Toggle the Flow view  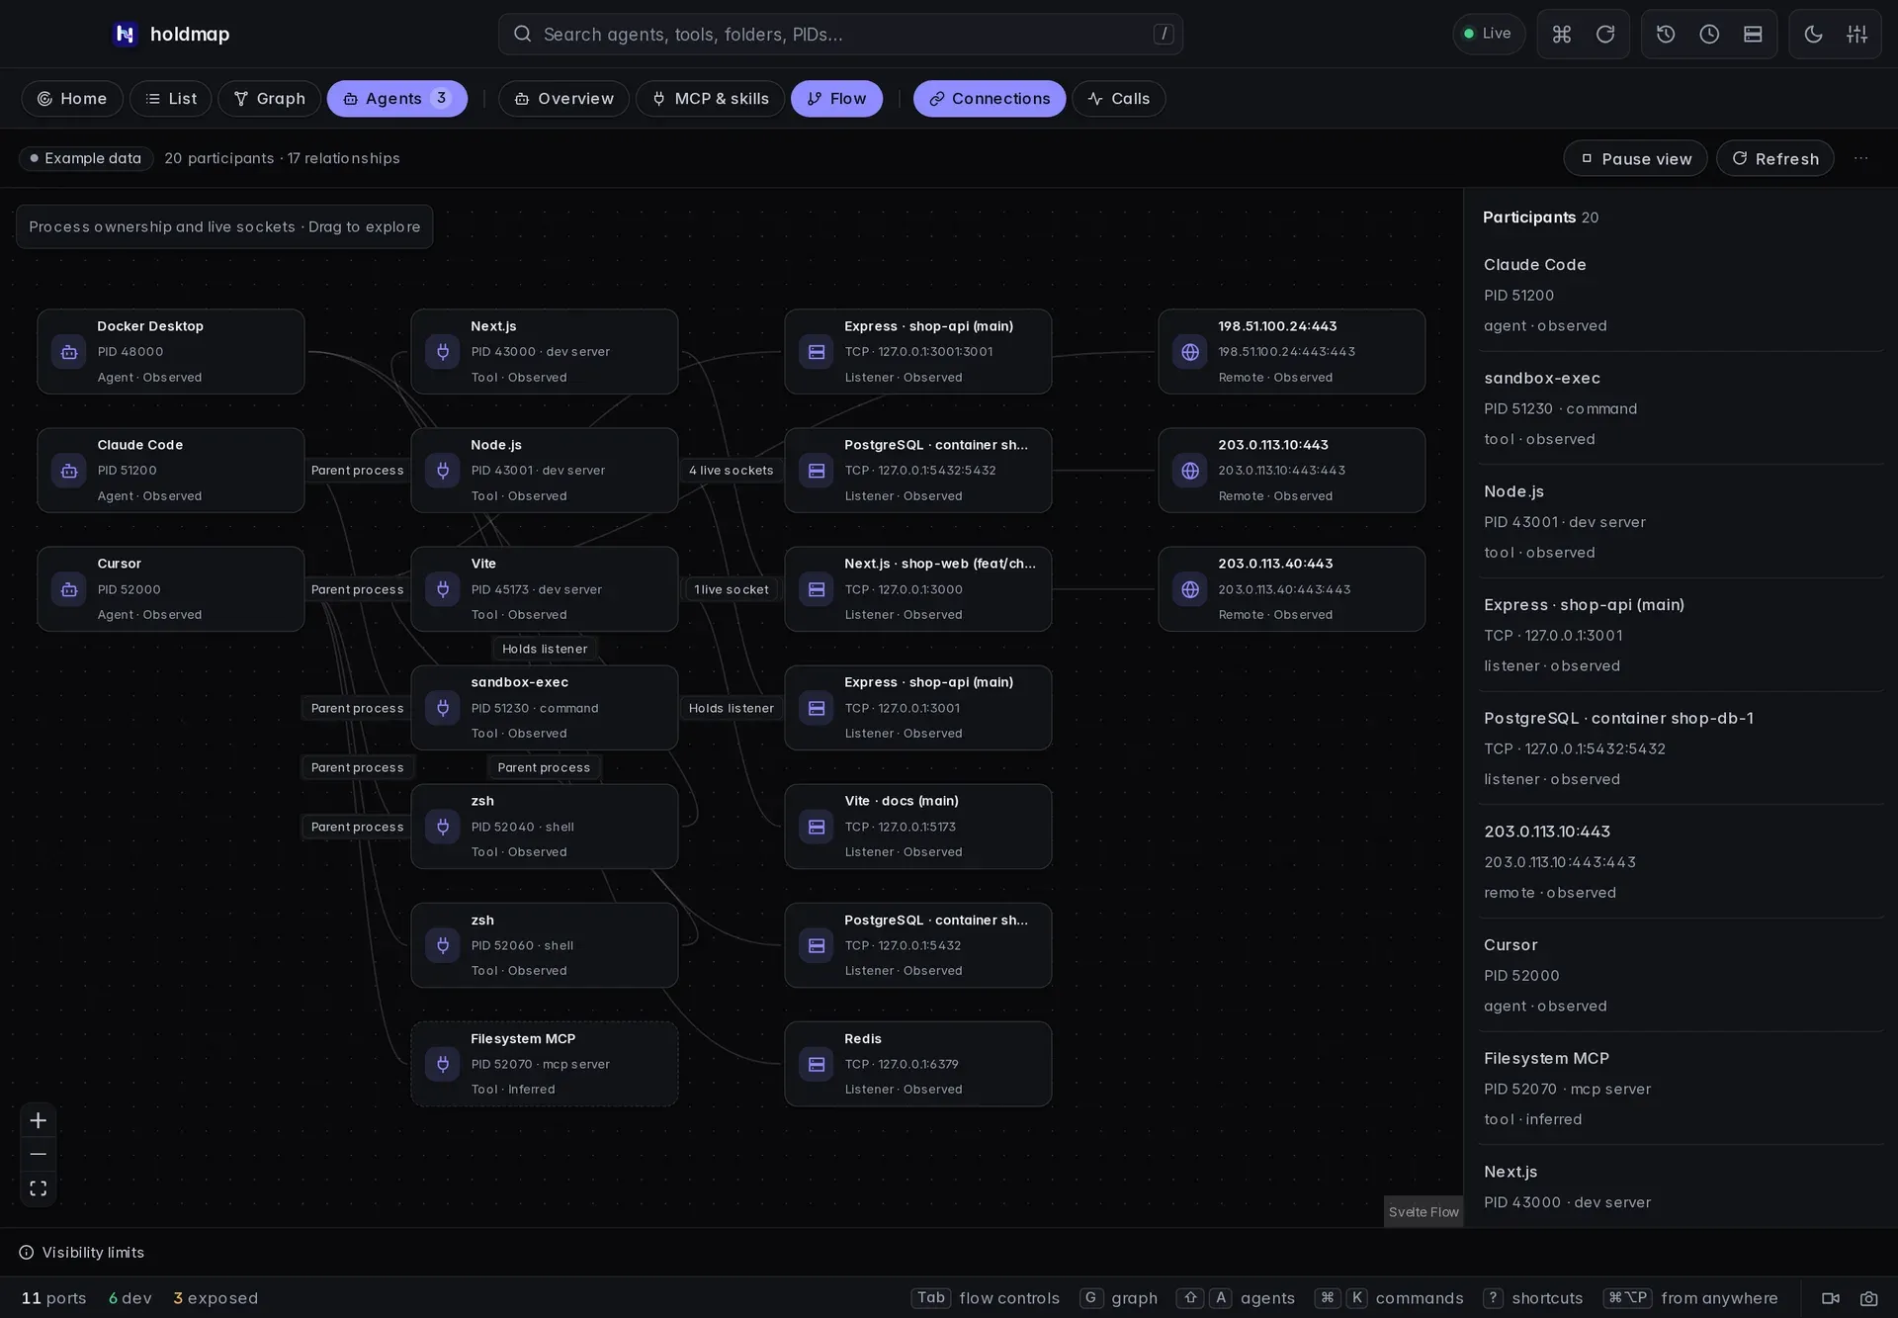coord(836,99)
